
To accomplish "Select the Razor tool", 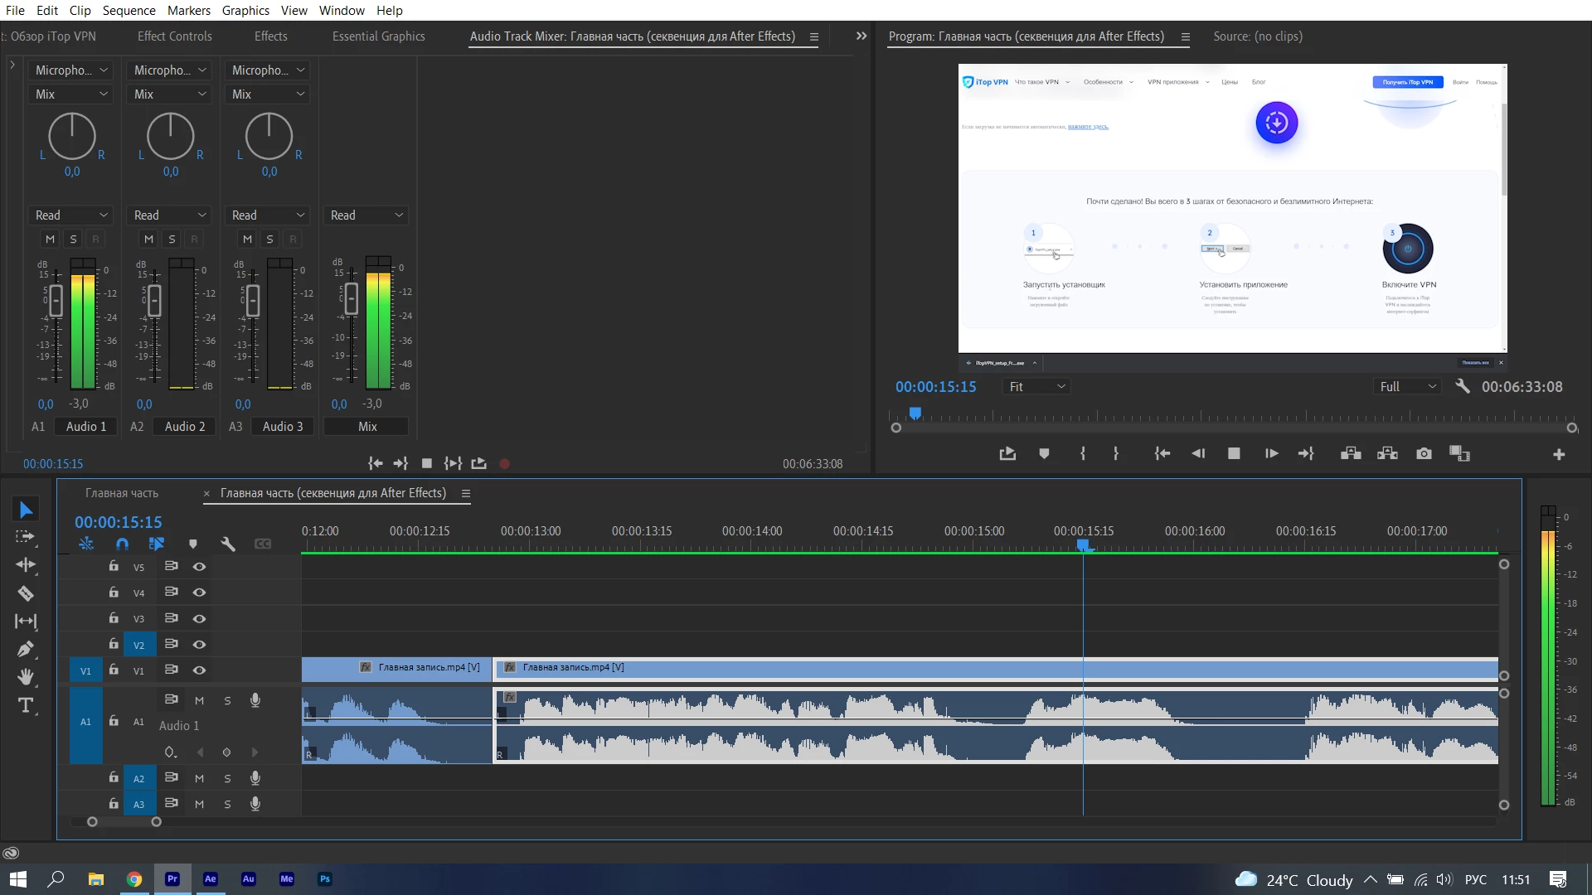I will pos(26,593).
